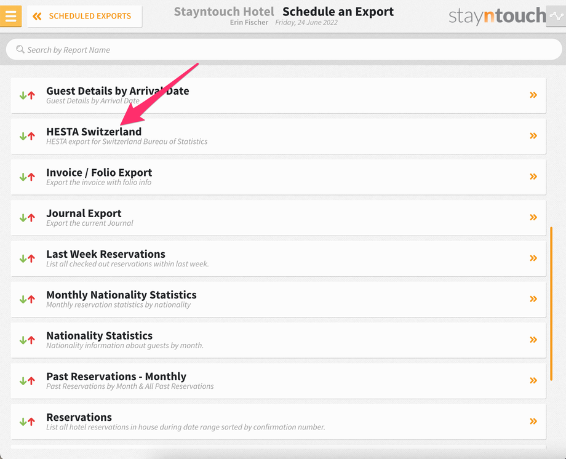Click the user name Erin Fischer
This screenshot has height=459, width=566.
[249, 22]
